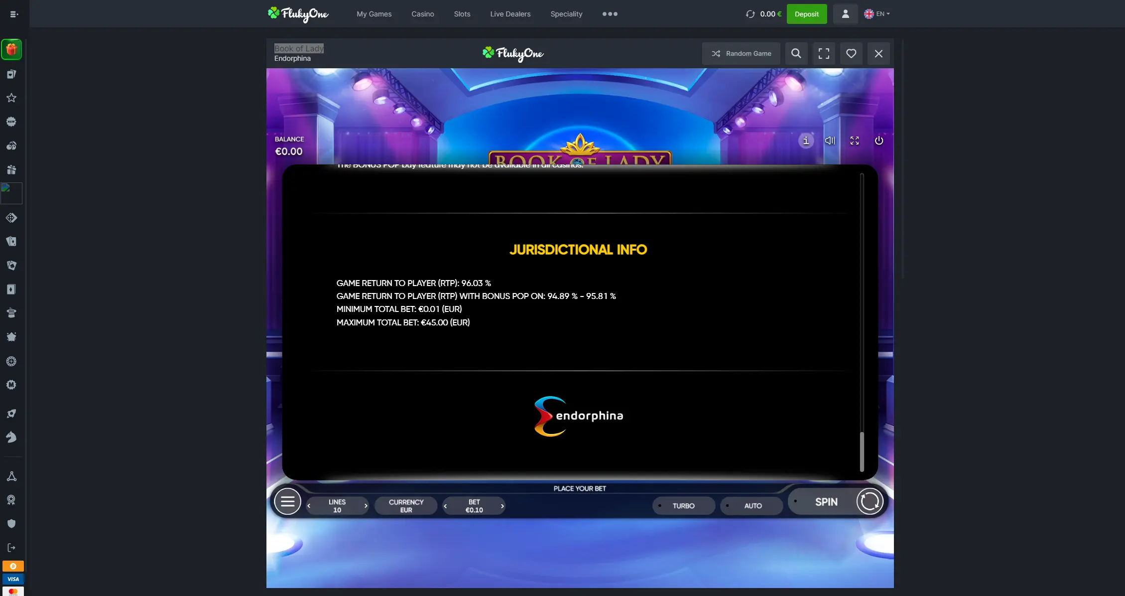Click the VISA payment icon

point(13,579)
